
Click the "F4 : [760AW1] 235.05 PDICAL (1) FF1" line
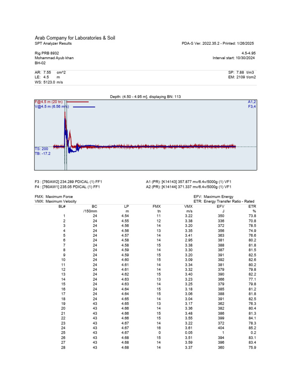(67, 187)
